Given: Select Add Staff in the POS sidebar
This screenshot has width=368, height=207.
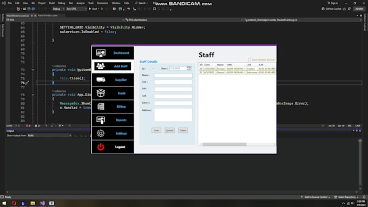Looking at the screenshot, I should click(113, 66).
